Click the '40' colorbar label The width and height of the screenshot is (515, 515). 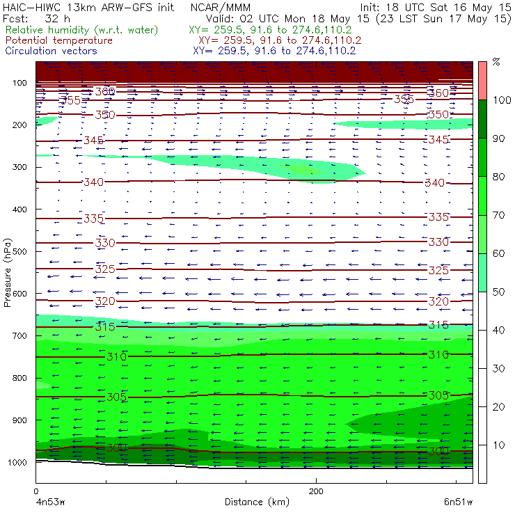pos(498,330)
